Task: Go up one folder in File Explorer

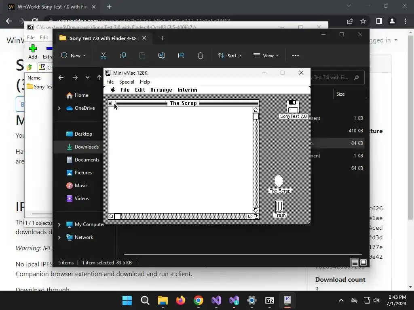Action: click(99, 77)
